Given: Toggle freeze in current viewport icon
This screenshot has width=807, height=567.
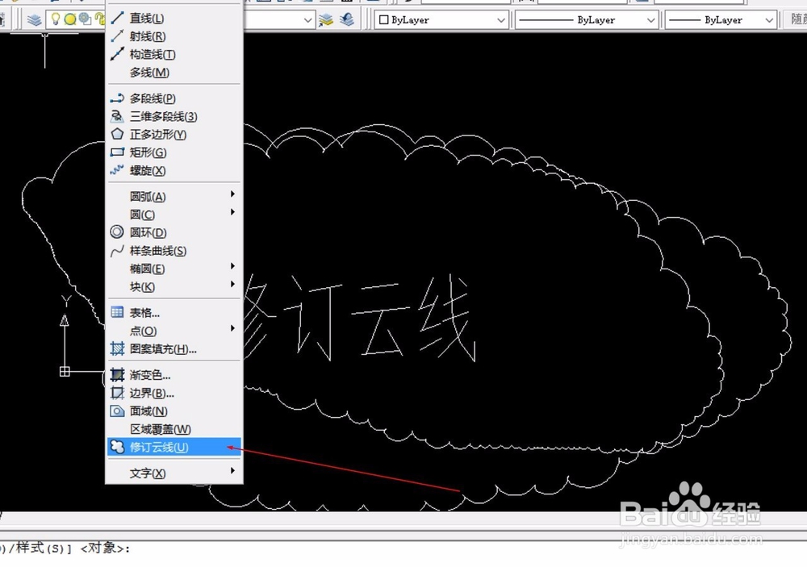Looking at the screenshot, I should pyautogui.click(x=85, y=19).
